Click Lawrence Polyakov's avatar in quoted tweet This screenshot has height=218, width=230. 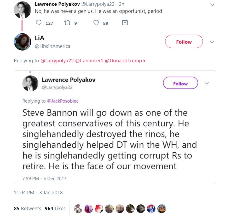click(x=30, y=83)
